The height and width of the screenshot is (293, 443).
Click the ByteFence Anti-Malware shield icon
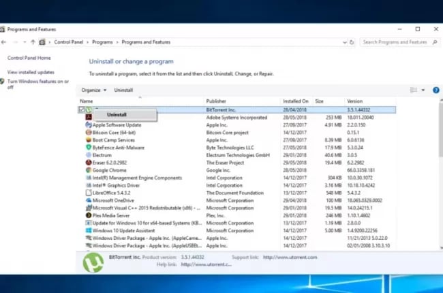[x=89, y=148]
